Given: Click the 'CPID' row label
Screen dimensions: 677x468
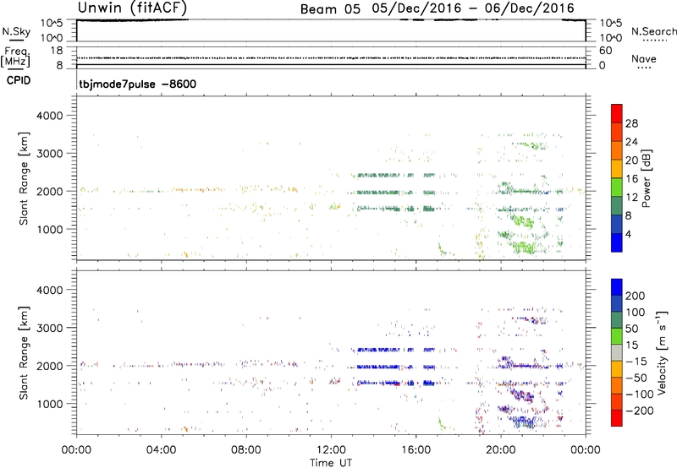Looking at the screenshot, I should [x=19, y=80].
